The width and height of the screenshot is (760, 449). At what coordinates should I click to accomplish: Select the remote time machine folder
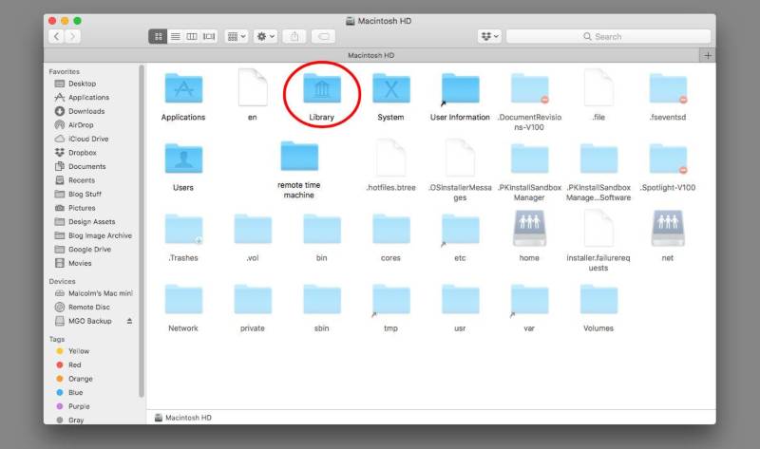pyautogui.click(x=298, y=158)
